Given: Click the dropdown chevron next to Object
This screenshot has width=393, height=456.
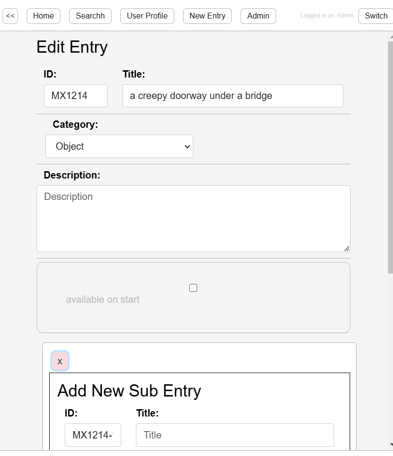Looking at the screenshot, I should tap(187, 146).
